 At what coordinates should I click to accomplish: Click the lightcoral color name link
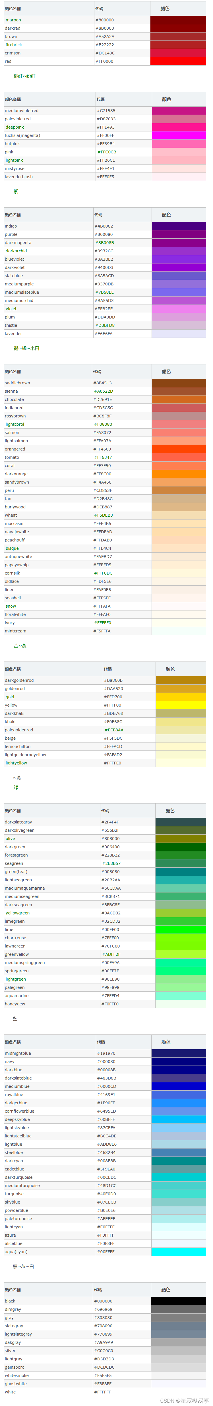15,424
